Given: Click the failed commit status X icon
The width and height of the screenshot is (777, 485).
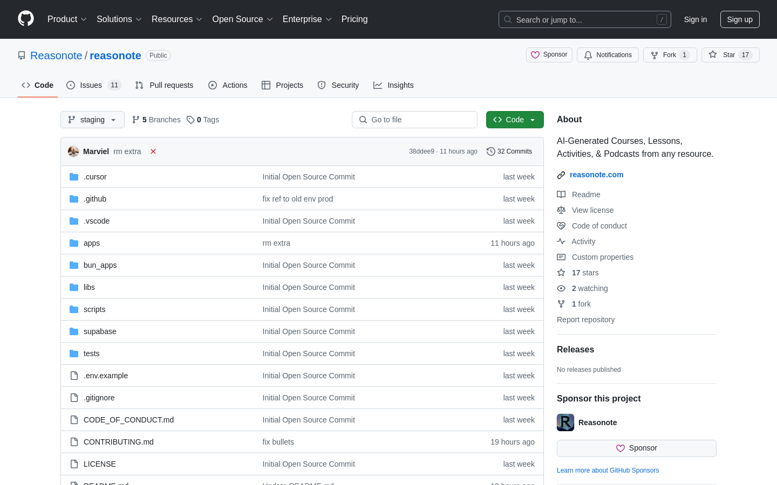Looking at the screenshot, I should 153,151.
